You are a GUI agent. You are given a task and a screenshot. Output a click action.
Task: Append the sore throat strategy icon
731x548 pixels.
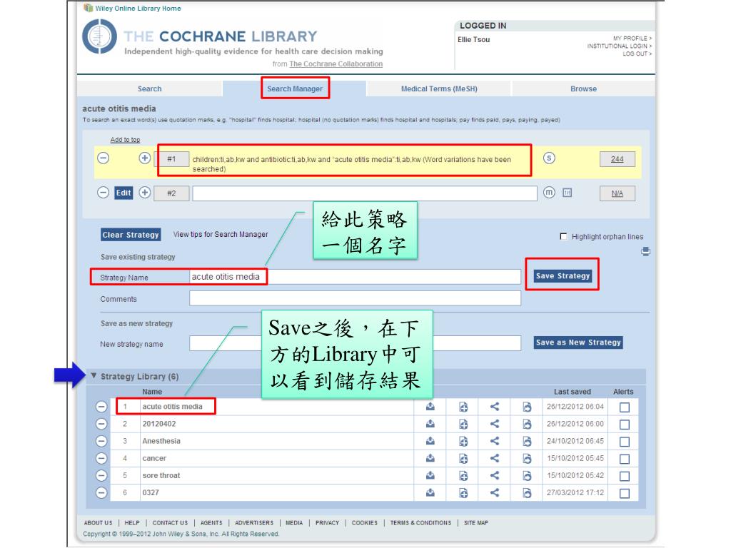click(x=463, y=476)
